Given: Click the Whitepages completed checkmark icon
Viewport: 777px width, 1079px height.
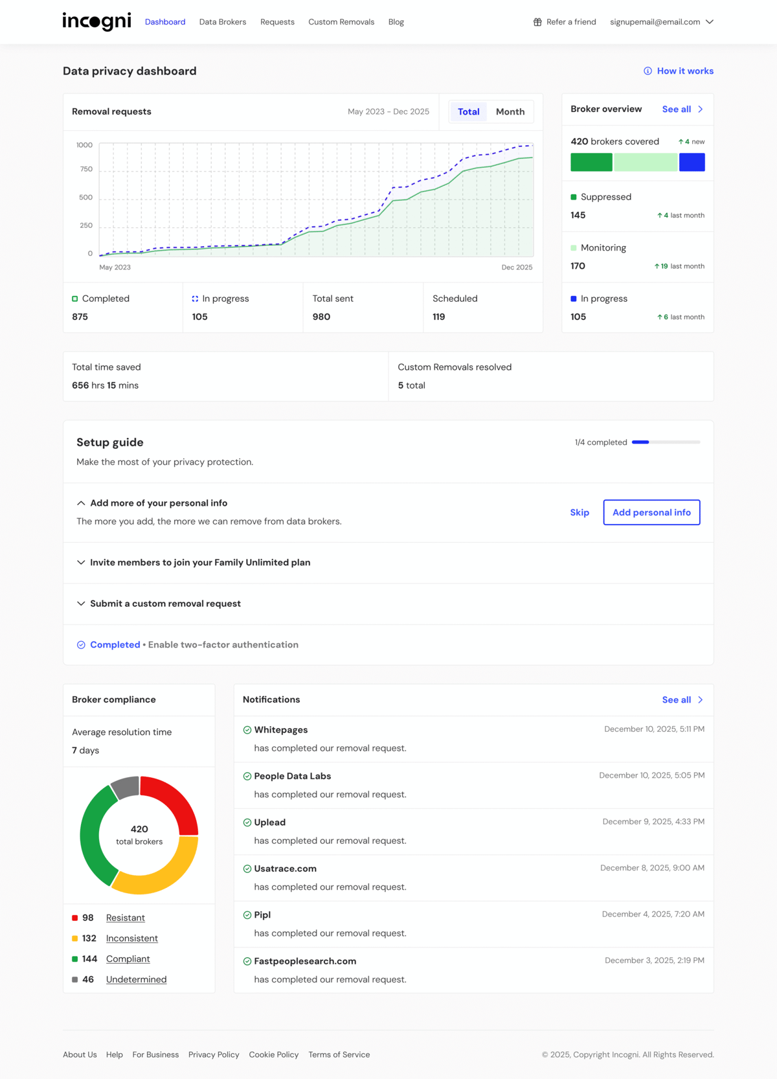Looking at the screenshot, I should [x=247, y=730].
